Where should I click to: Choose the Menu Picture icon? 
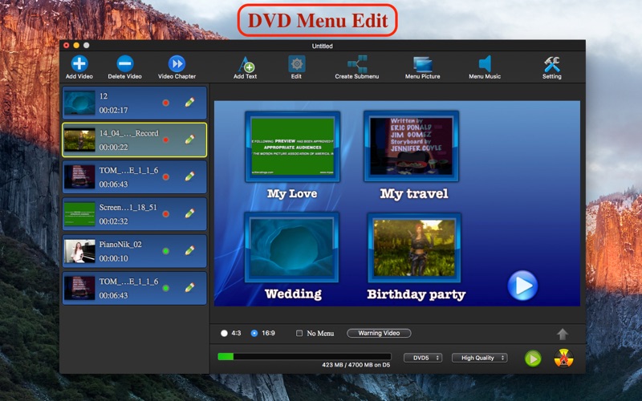click(x=423, y=64)
